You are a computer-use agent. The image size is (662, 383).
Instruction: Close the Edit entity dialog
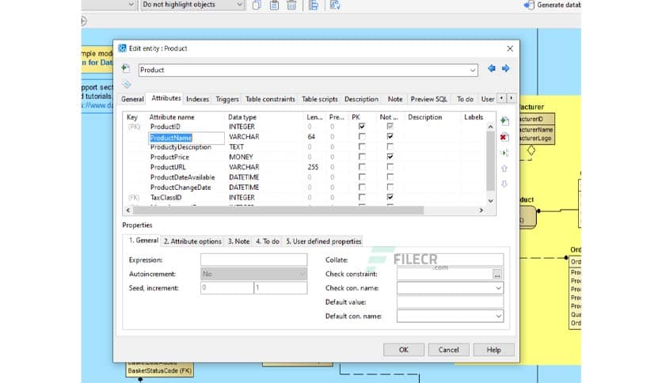[510, 48]
